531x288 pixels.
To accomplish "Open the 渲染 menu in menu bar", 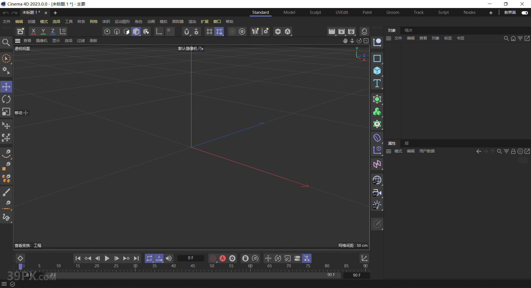I will coord(192,22).
